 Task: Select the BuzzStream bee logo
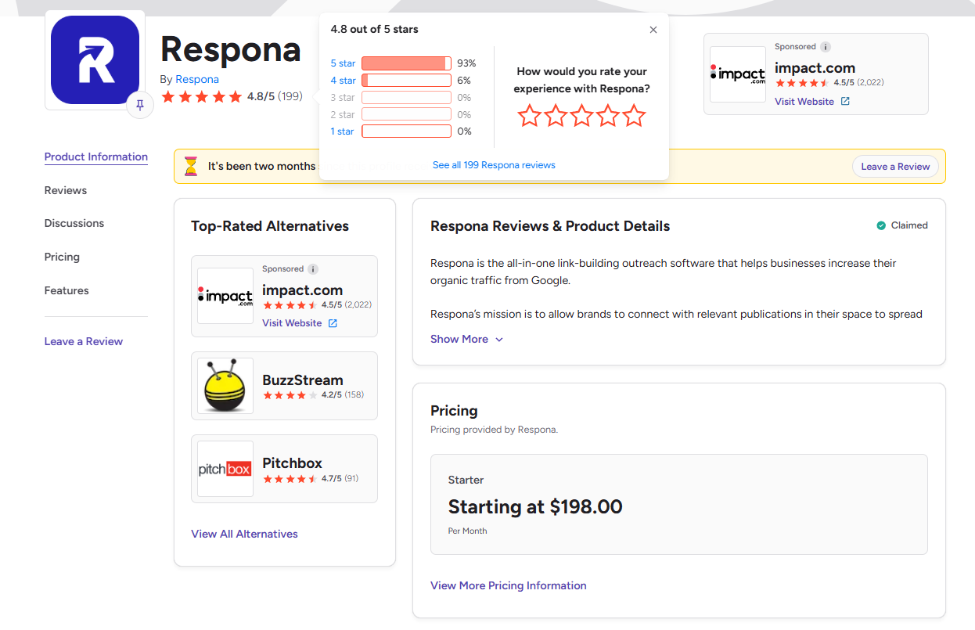225,385
